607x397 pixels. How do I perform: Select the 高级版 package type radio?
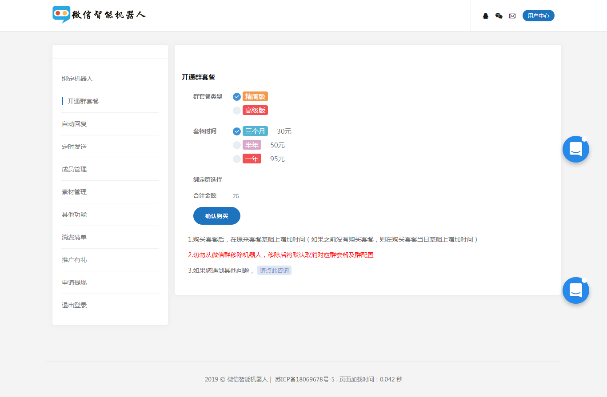click(x=237, y=111)
